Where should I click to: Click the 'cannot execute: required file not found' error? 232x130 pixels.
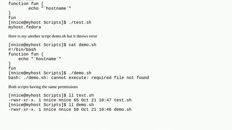pyautogui.click(x=100, y=78)
